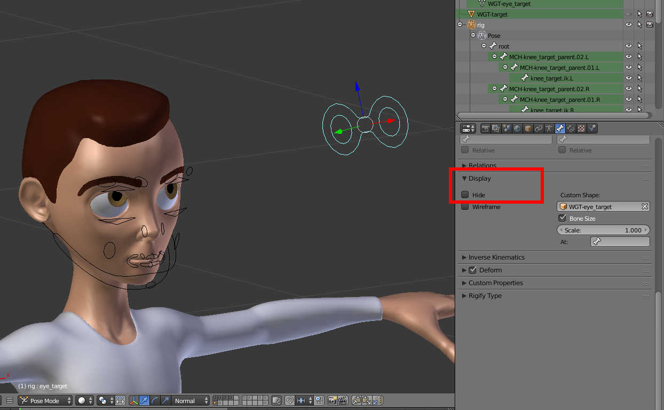This screenshot has height=410, width=664.
Task: Enable the snap magnet in the 3D view header
Action: click(x=288, y=400)
